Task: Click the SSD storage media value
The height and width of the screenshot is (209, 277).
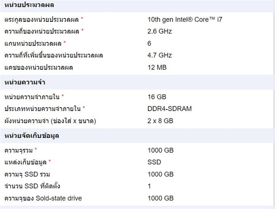Action: pos(154,162)
